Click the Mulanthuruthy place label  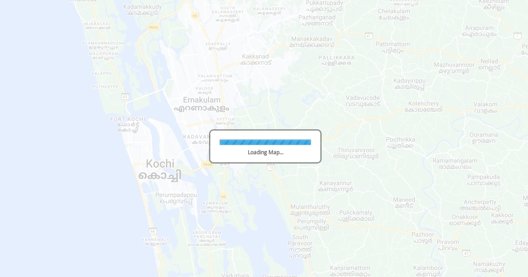[310, 210]
